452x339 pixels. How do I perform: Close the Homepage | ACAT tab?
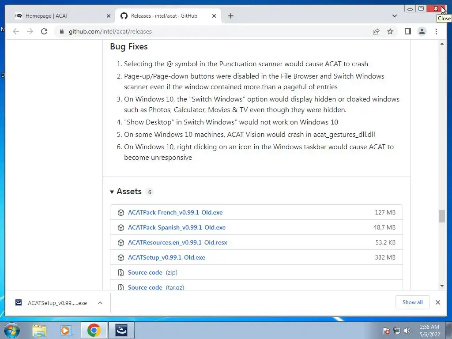point(109,16)
